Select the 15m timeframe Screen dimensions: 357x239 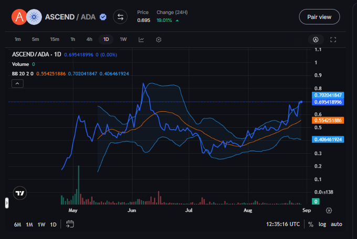(55, 39)
